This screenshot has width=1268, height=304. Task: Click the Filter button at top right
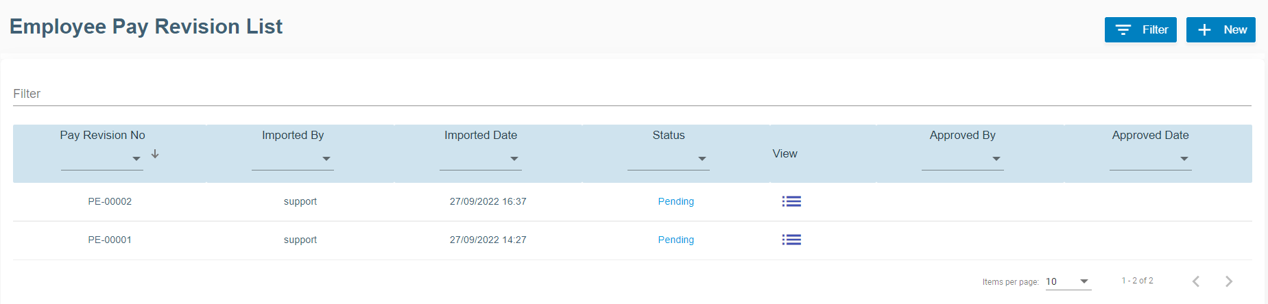pyautogui.click(x=1140, y=30)
